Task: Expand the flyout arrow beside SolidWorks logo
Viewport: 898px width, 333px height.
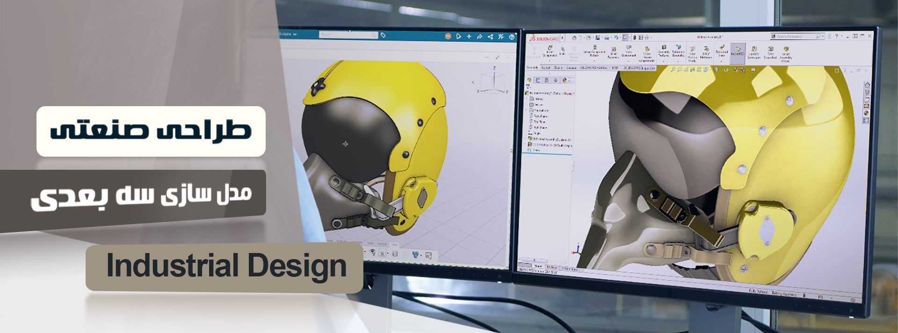Action: point(563,38)
